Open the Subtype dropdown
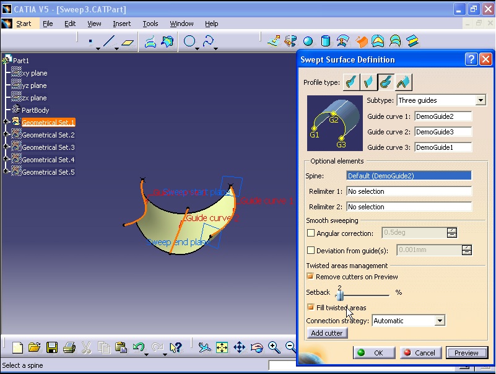Screen dimensions: 496x374 (x=480, y=100)
